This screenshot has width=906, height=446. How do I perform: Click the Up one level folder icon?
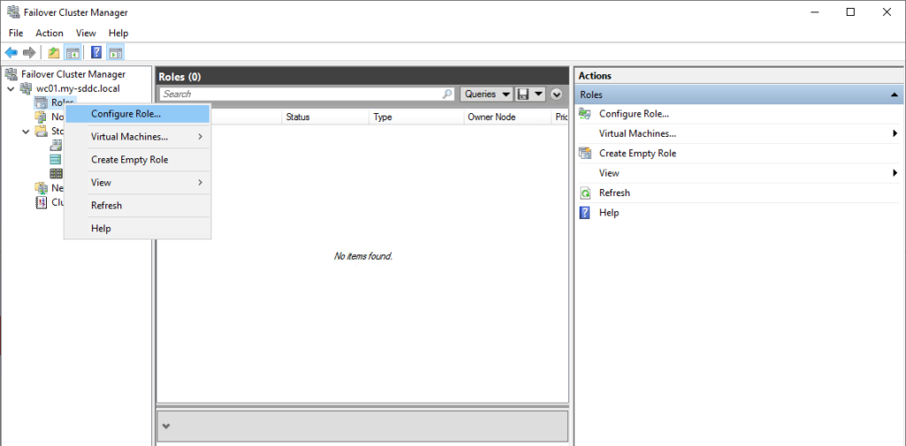coord(54,52)
